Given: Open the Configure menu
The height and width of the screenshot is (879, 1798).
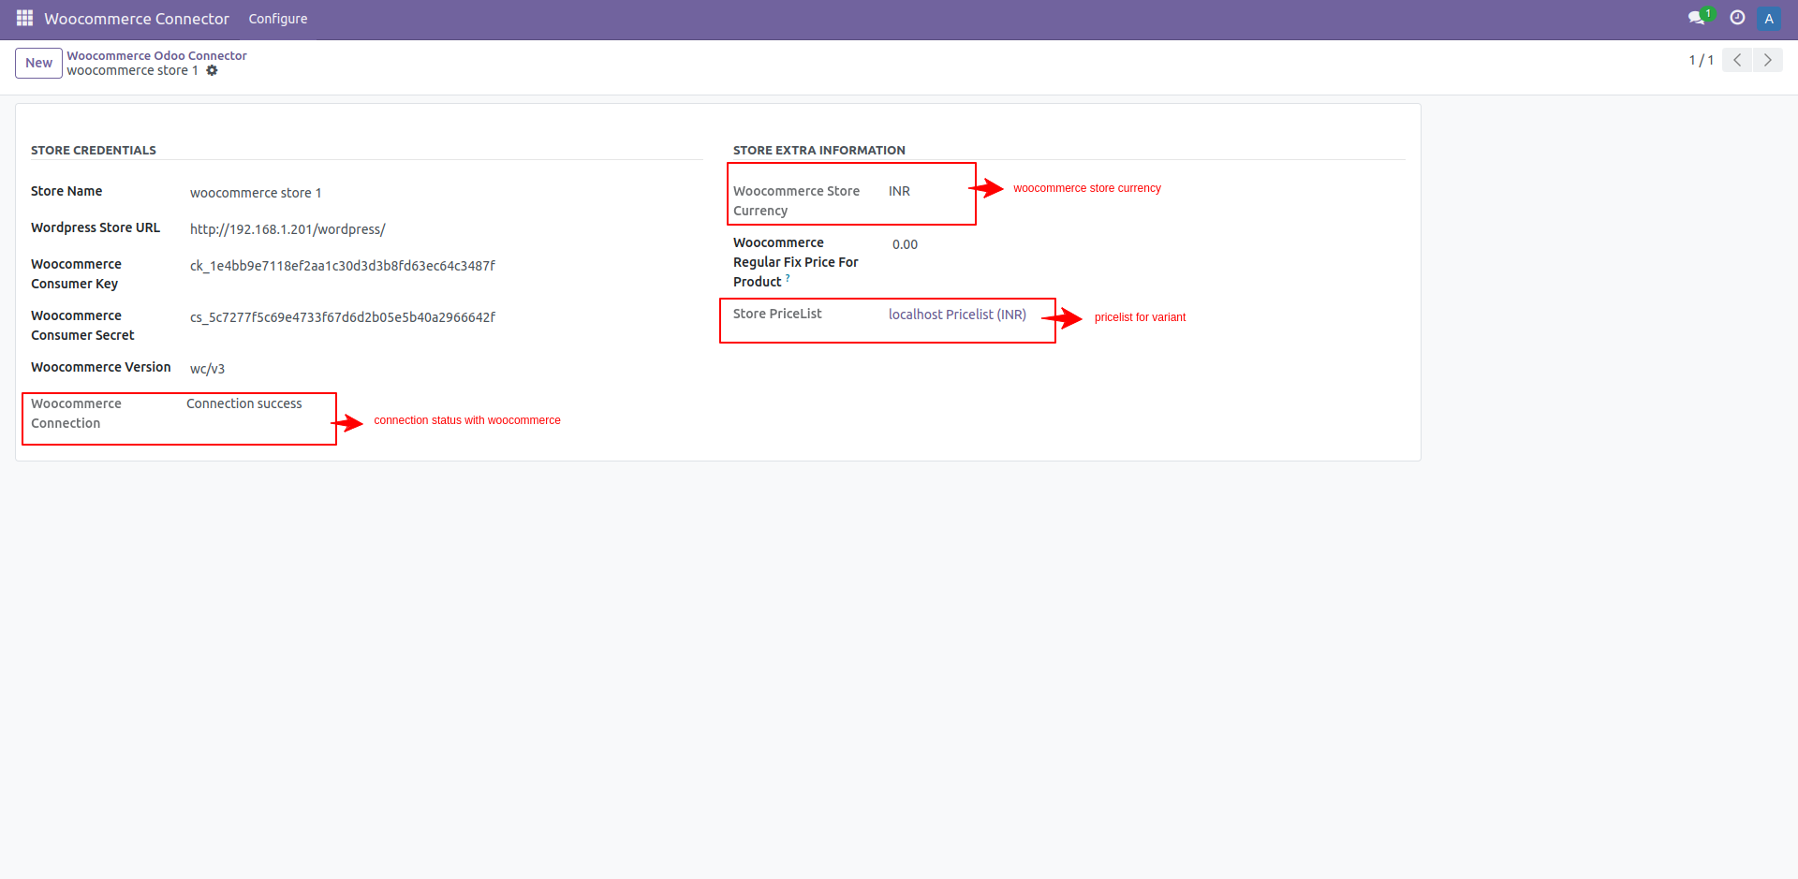Looking at the screenshot, I should tap(277, 18).
